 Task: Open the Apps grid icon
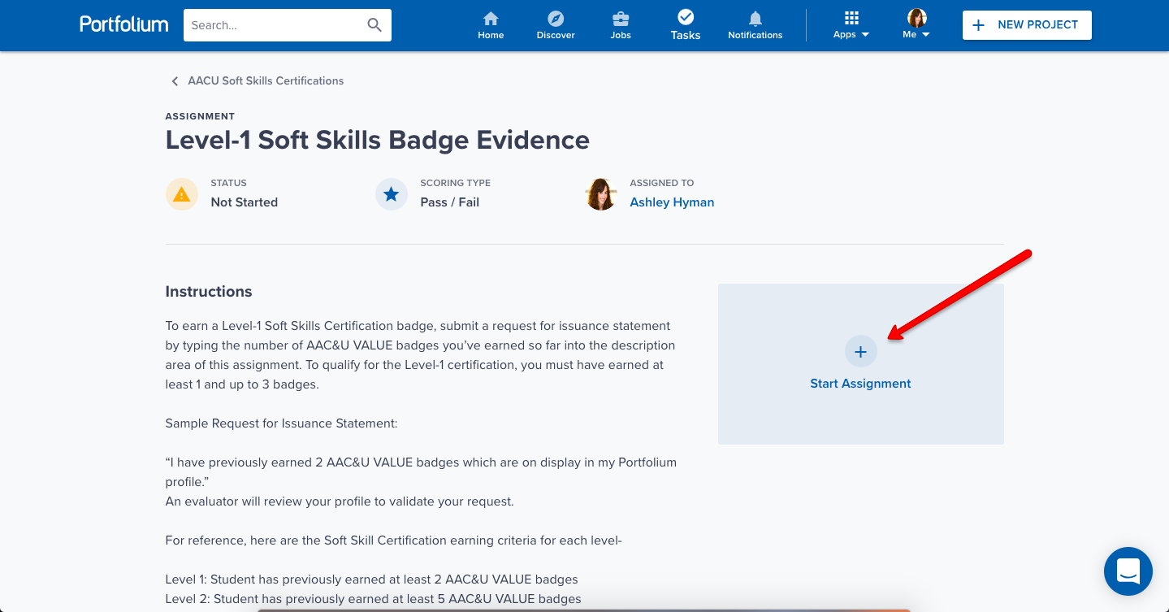[851, 17]
